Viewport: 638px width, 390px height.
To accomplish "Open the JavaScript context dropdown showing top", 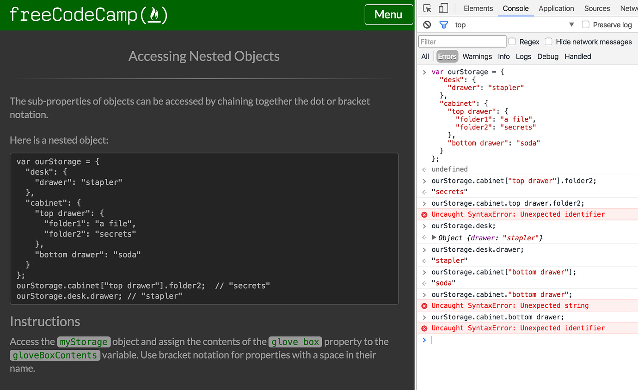I will (571, 24).
